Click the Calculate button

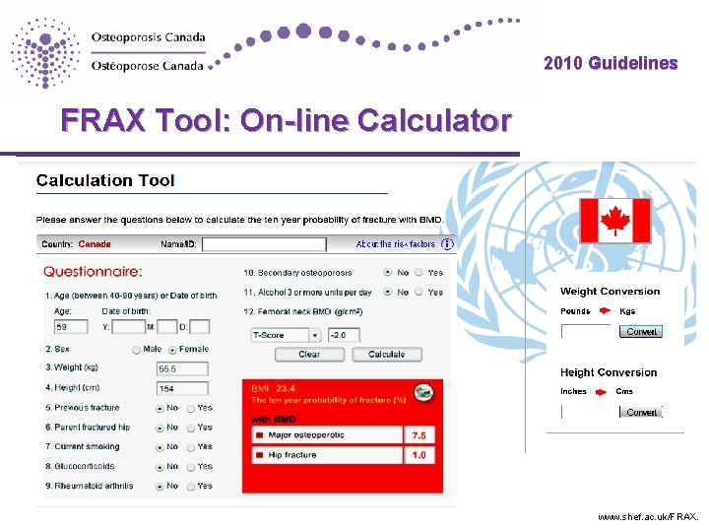click(387, 355)
